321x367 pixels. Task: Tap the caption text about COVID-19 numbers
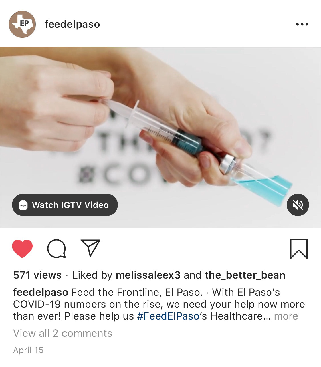pyautogui.click(x=159, y=304)
